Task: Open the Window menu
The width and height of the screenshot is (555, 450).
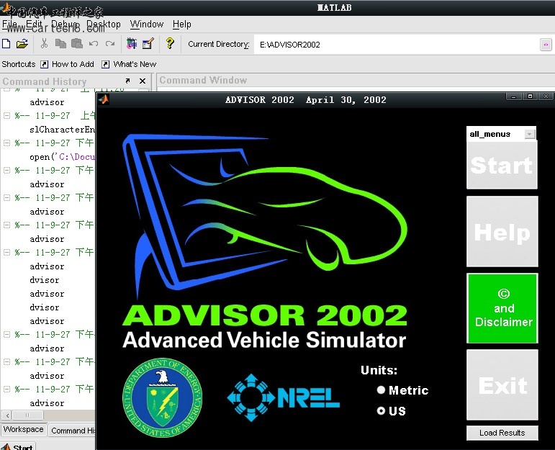Action: [147, 24]
